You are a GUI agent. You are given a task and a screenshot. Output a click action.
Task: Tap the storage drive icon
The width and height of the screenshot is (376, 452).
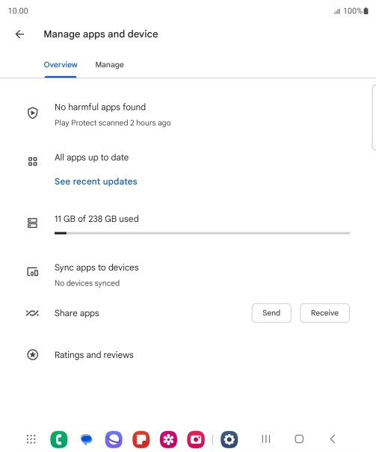[x=33, y=223]
